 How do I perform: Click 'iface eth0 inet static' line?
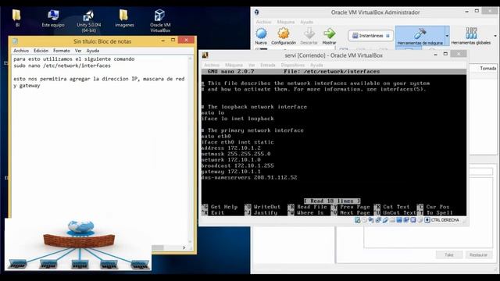click(x=237, y=142)
